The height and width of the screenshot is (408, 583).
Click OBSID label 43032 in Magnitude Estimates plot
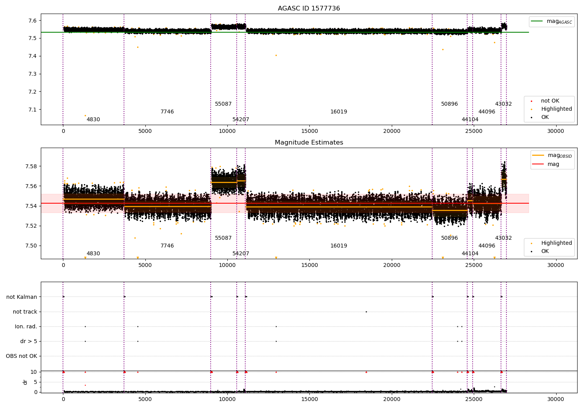pyautogui.click(x=504, y=238)
